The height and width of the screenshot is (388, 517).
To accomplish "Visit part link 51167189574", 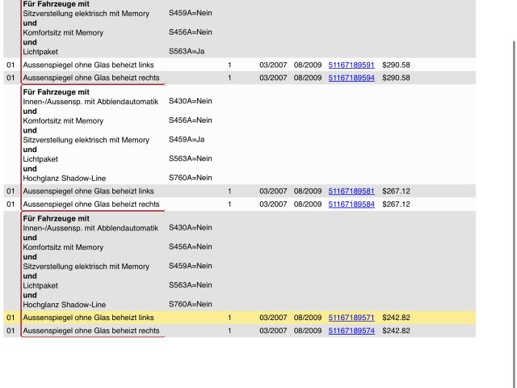I will (x=351, y=331).
